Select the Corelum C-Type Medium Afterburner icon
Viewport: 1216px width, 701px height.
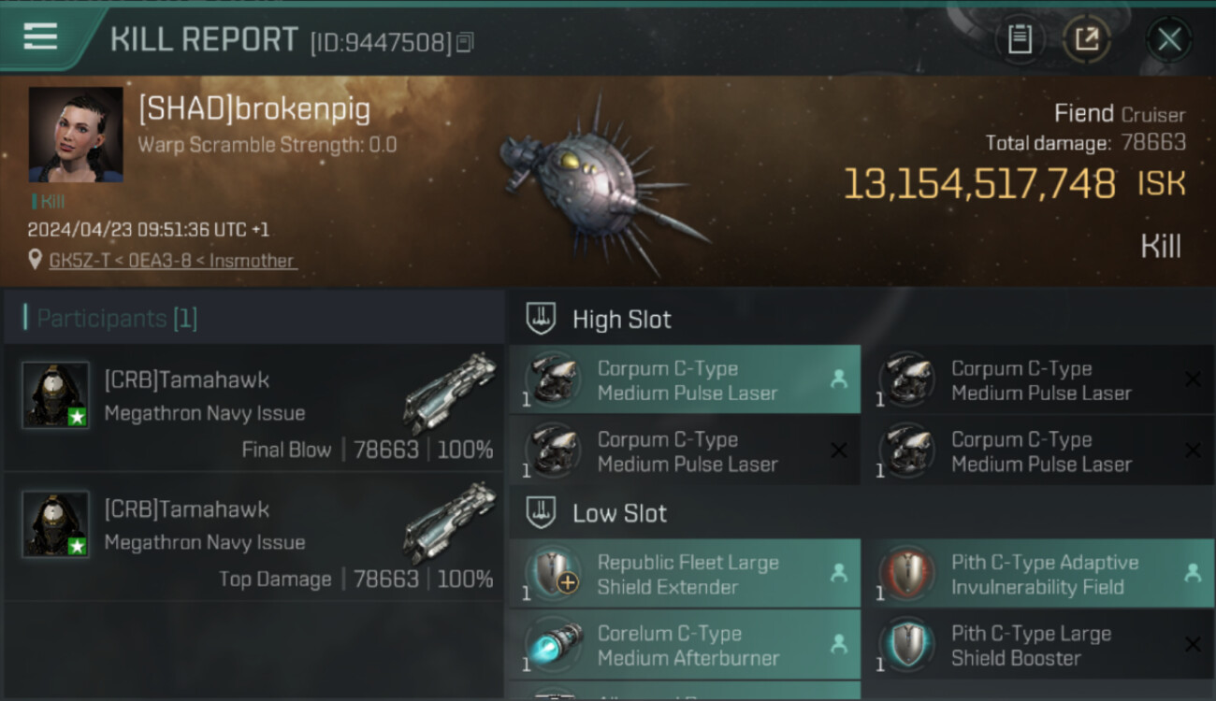pos(553,645)
